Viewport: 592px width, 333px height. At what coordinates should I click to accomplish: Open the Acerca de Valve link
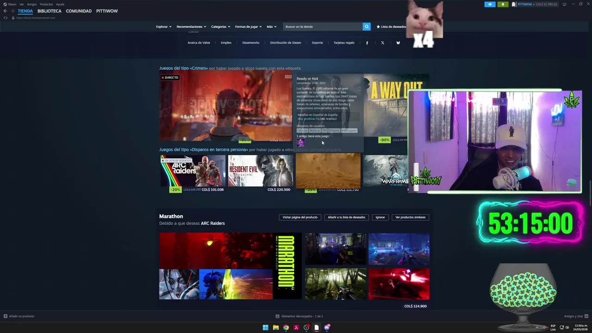199,43
